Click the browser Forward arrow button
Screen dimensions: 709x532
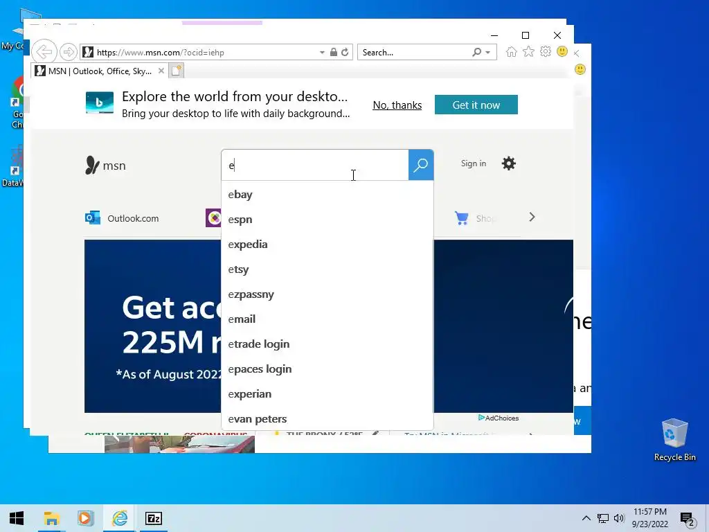click(69, 52)
